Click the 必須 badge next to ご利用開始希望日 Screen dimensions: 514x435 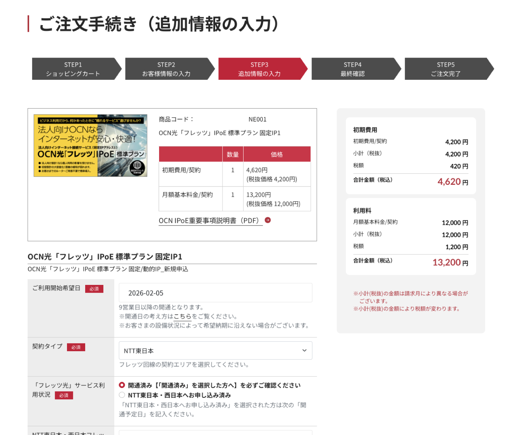coord(94,289)
